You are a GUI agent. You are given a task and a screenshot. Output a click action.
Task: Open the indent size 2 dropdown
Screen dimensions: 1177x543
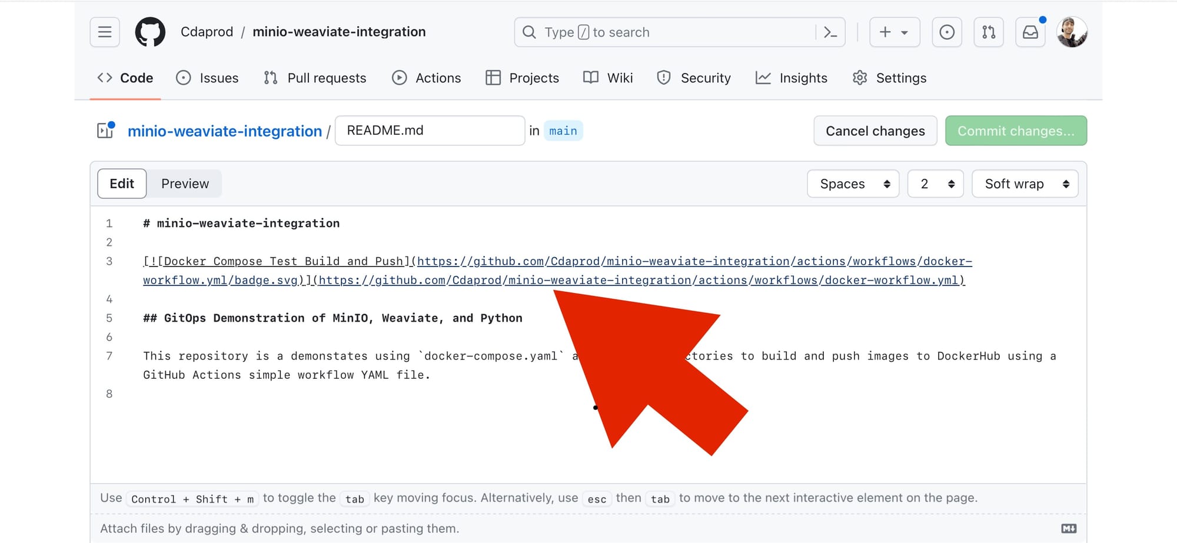[935, 184]
